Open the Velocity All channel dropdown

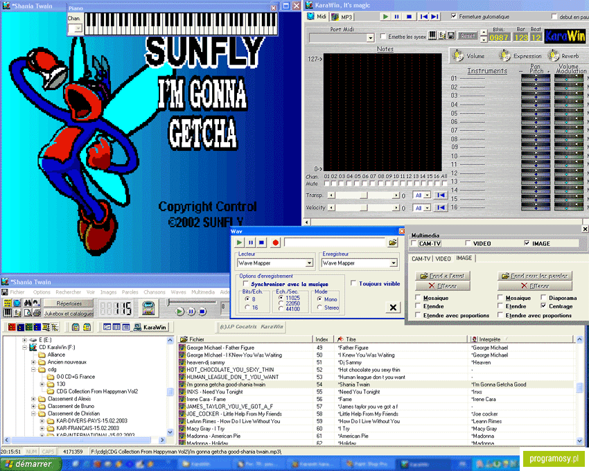pos(428,208)
